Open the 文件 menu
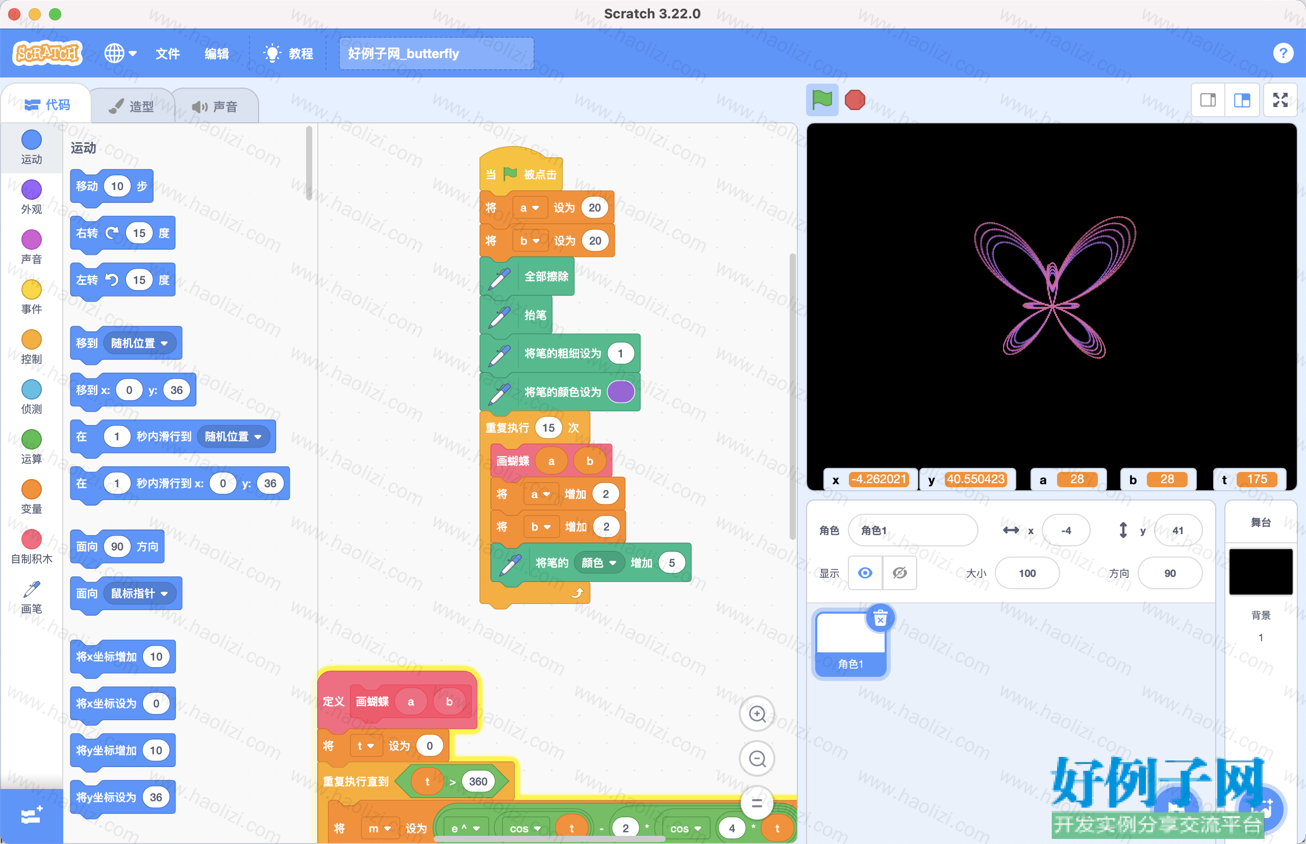 coord(167,53)
